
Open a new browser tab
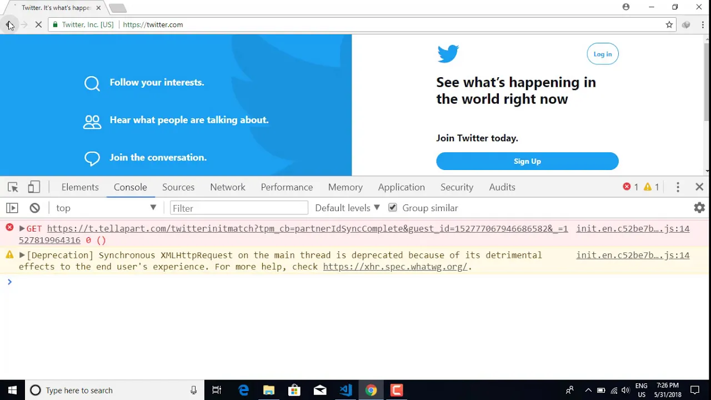pyautogui.click(x=117, y=8)
